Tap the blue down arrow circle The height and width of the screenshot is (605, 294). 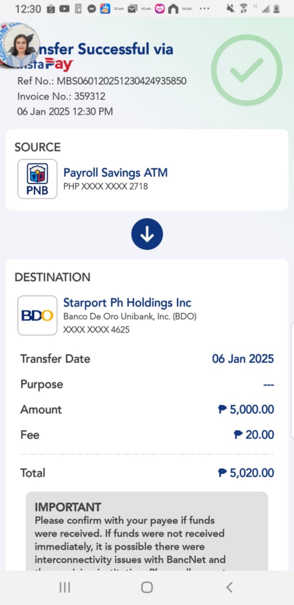click(x=147, y=234)
